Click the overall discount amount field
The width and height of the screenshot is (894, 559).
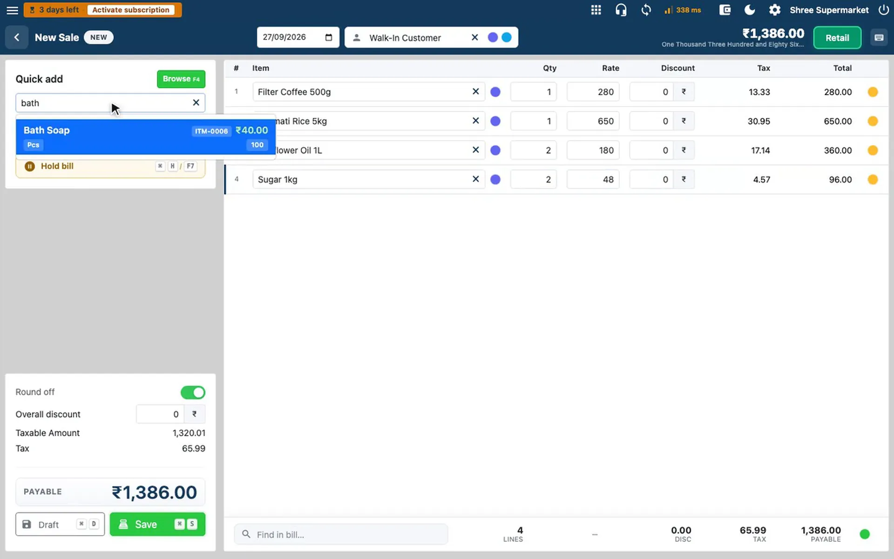click(x=160, y=414)
